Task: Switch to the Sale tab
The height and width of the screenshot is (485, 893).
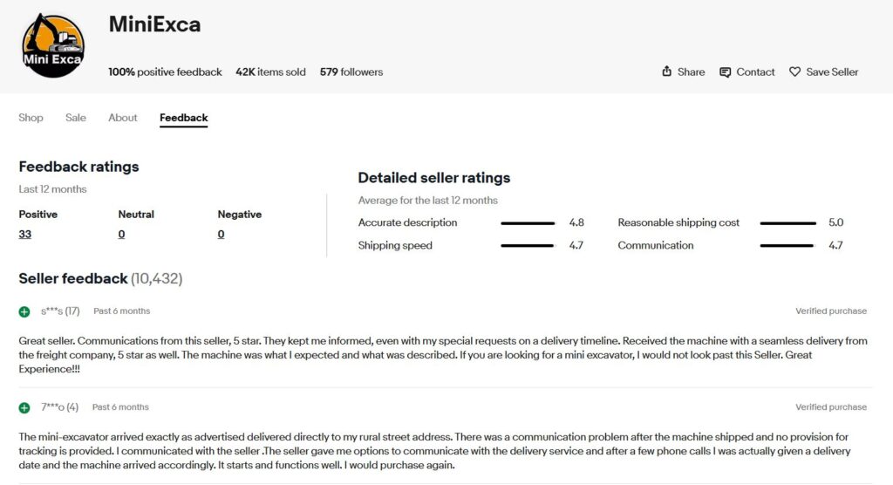Action: pos(76,118)
